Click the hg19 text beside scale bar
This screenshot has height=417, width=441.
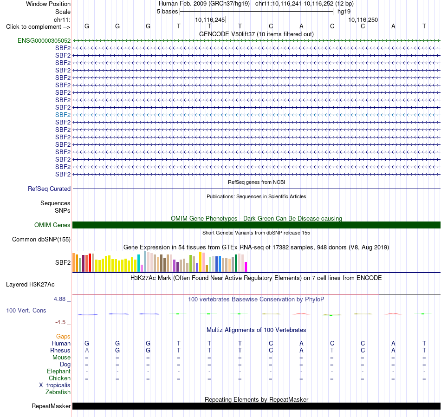point(344,12)
